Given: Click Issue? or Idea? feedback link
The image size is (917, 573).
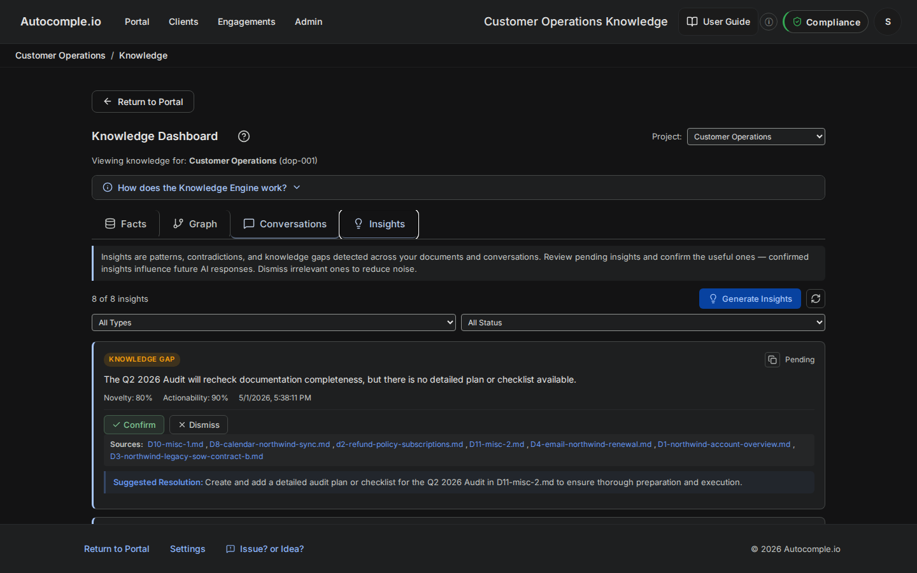Looking at the screenshot, I should [x=265, y=549].
